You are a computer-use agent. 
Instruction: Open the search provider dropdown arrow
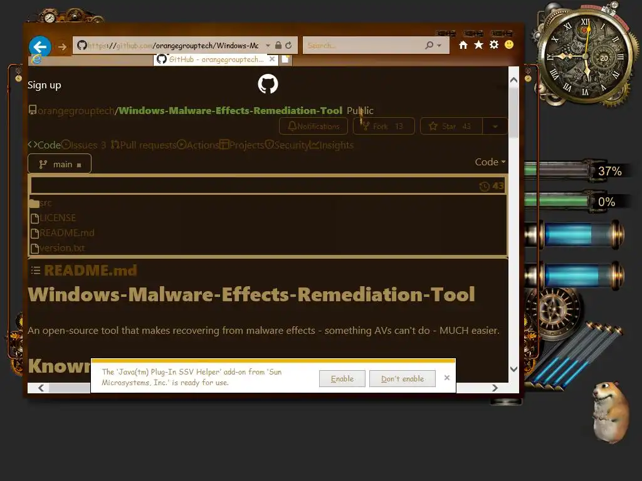pos(439,45)
